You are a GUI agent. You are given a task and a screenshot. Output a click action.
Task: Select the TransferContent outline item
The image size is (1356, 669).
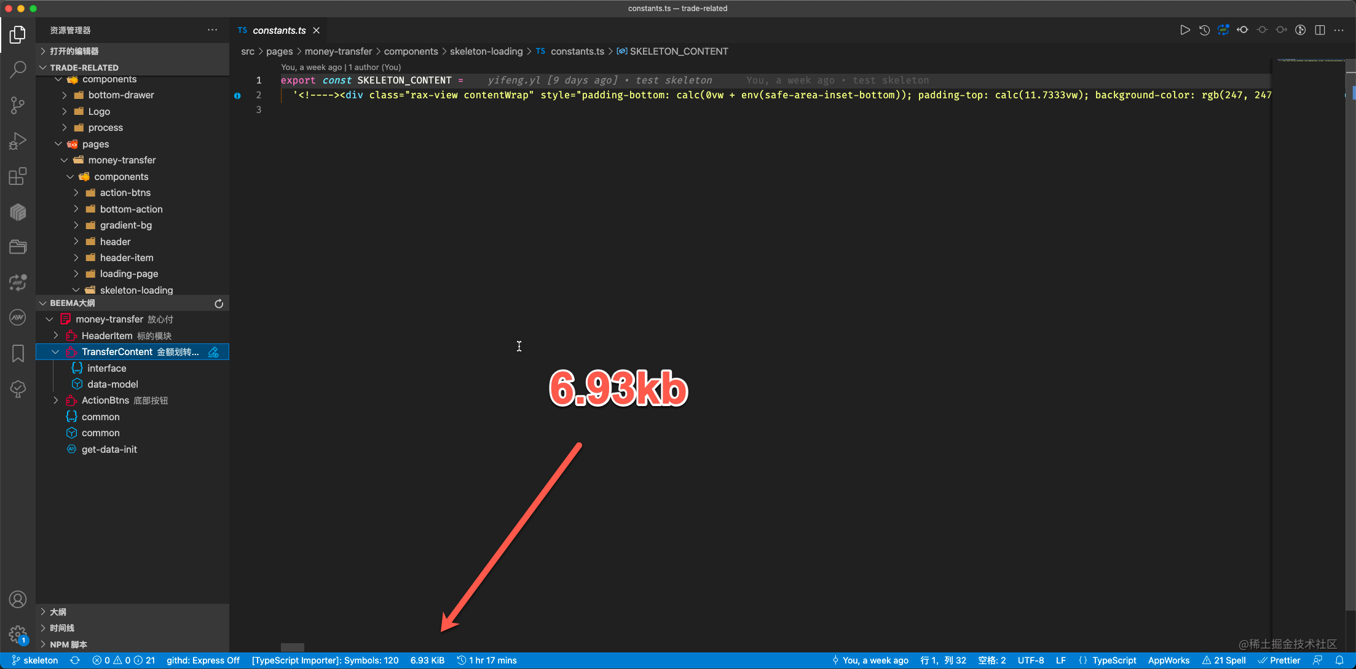pos(133,352)
